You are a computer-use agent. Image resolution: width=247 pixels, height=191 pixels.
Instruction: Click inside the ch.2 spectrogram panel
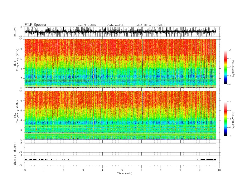click(x=120, y=115)
